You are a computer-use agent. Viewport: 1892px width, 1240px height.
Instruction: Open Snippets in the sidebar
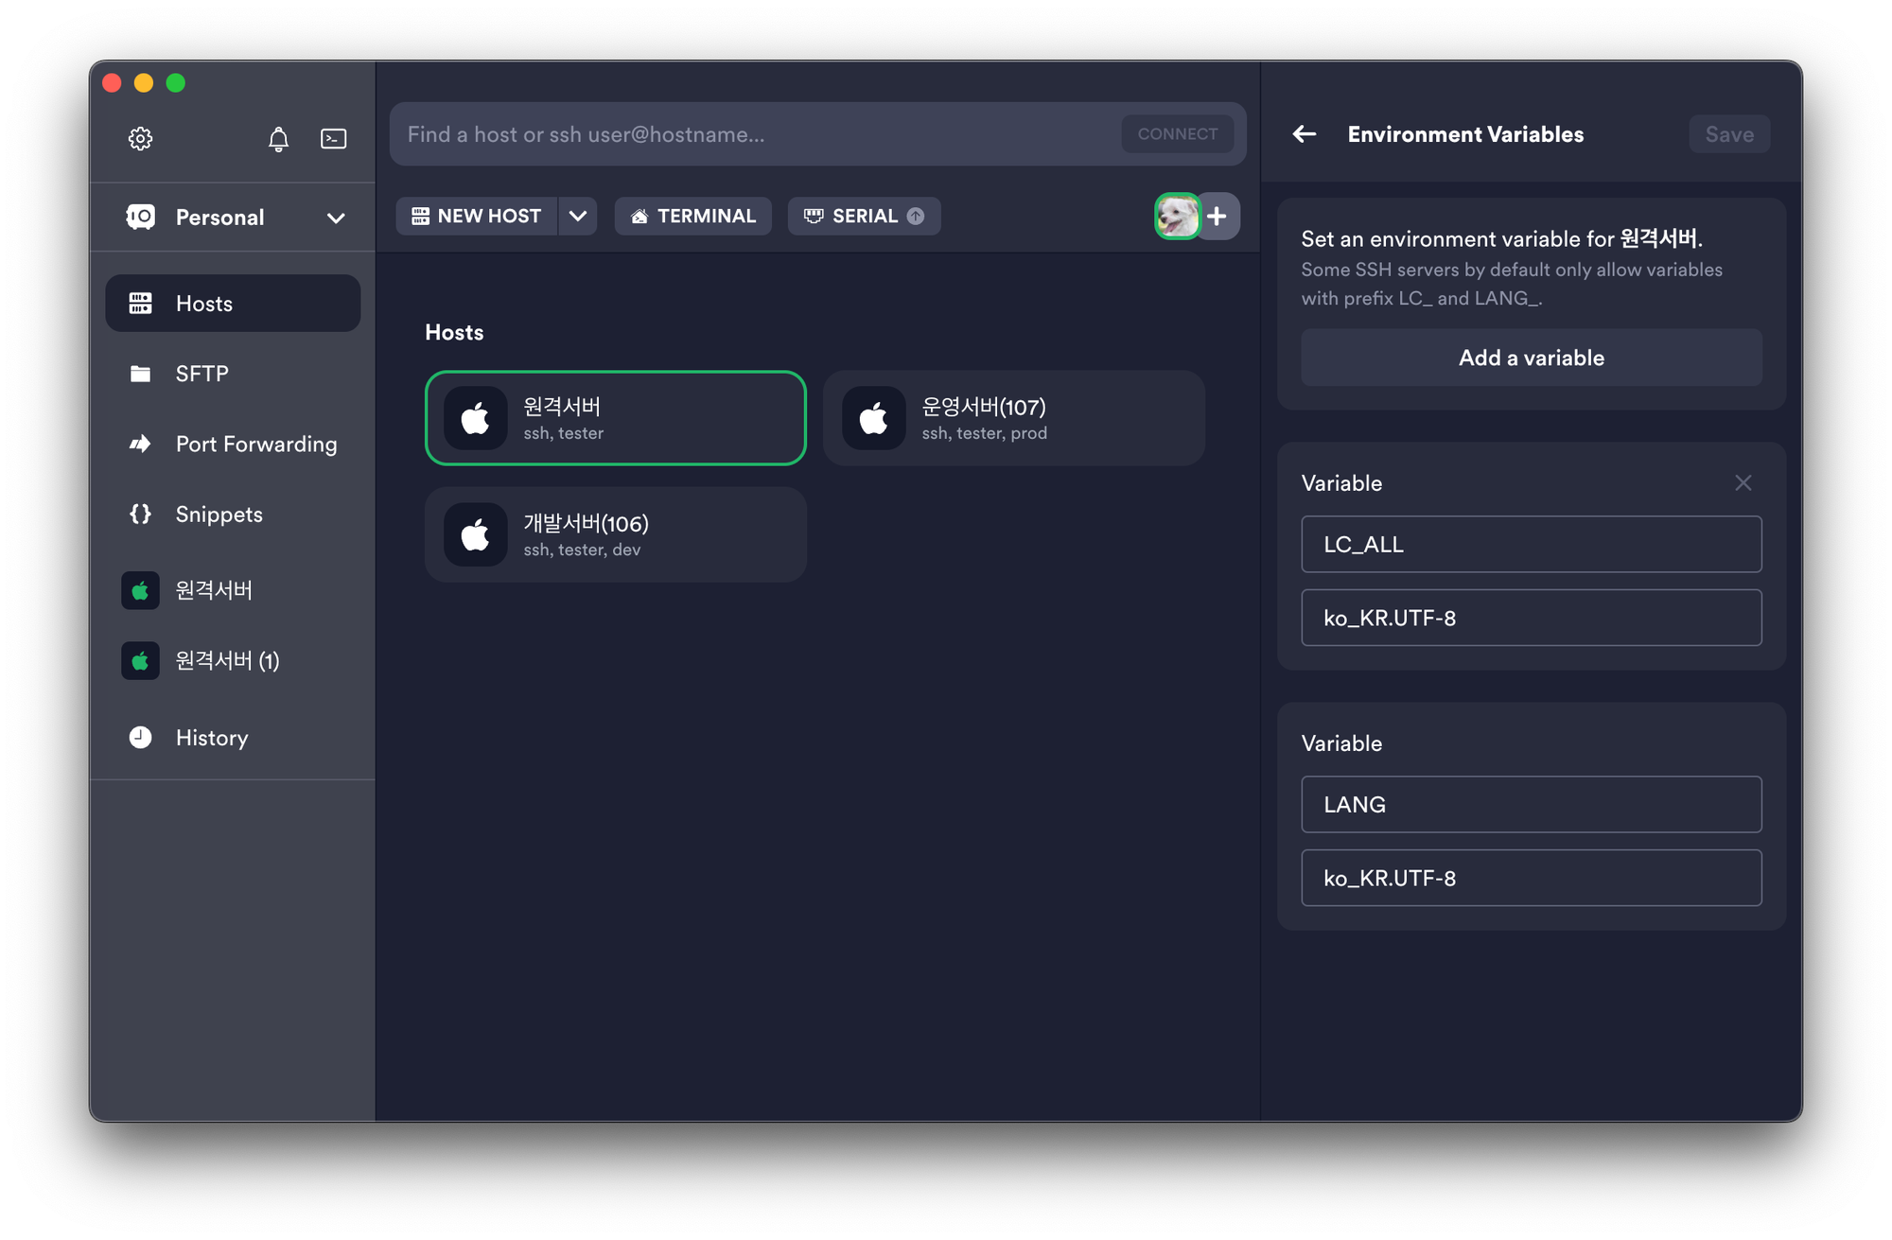coord(219,515)
